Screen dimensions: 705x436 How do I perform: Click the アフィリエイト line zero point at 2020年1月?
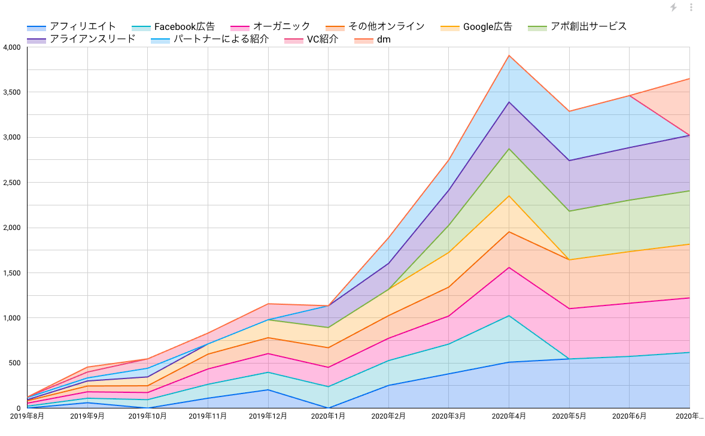point(328,408)
